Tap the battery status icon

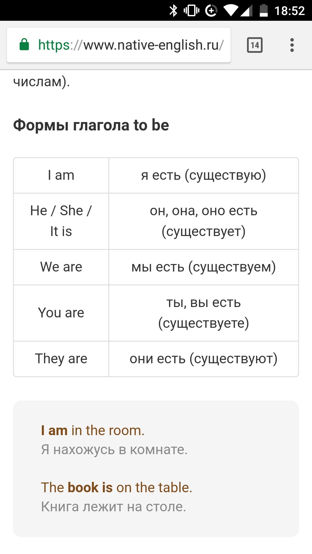point(264,11)
